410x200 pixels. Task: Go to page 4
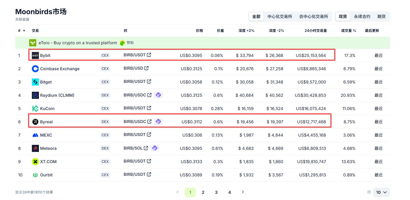pos(229,192)
